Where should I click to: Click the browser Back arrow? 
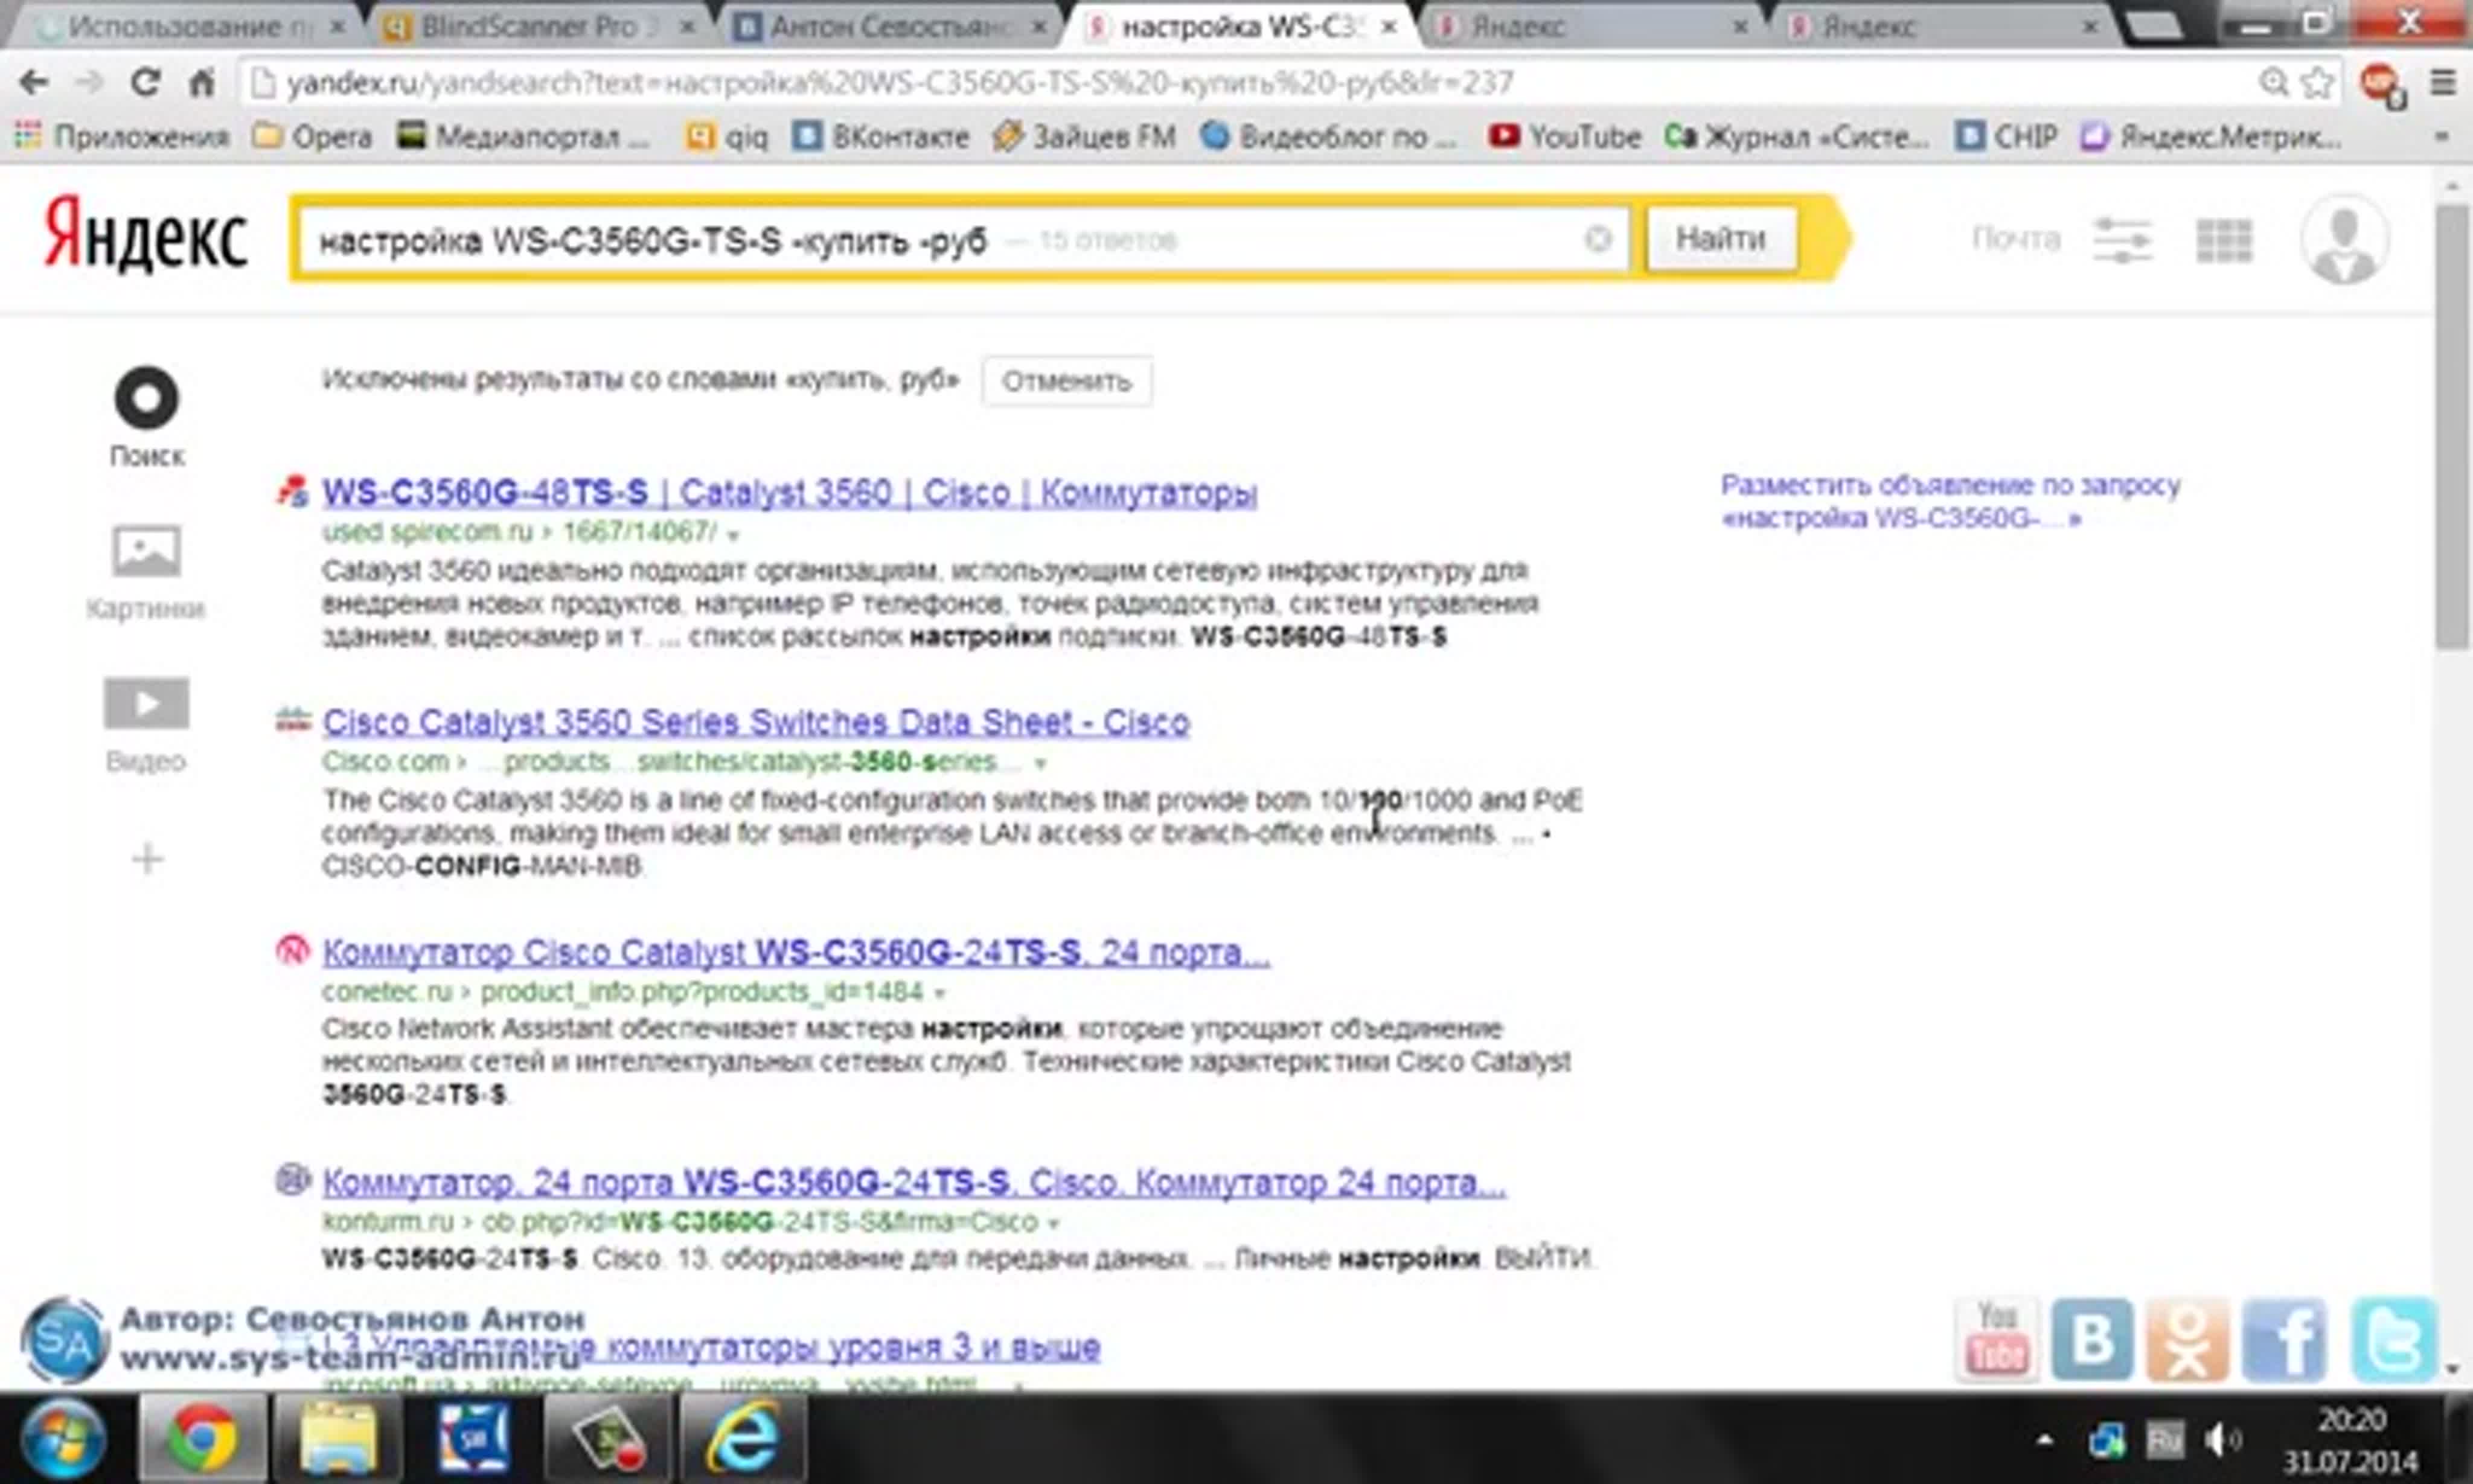coord(33,82)
